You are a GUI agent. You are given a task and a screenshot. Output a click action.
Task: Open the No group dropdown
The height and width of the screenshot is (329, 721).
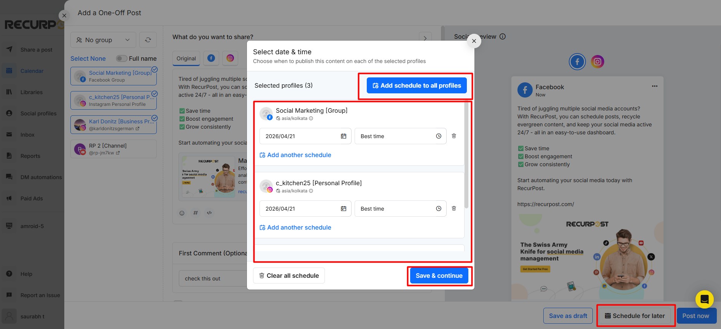(x=103, y=40)
